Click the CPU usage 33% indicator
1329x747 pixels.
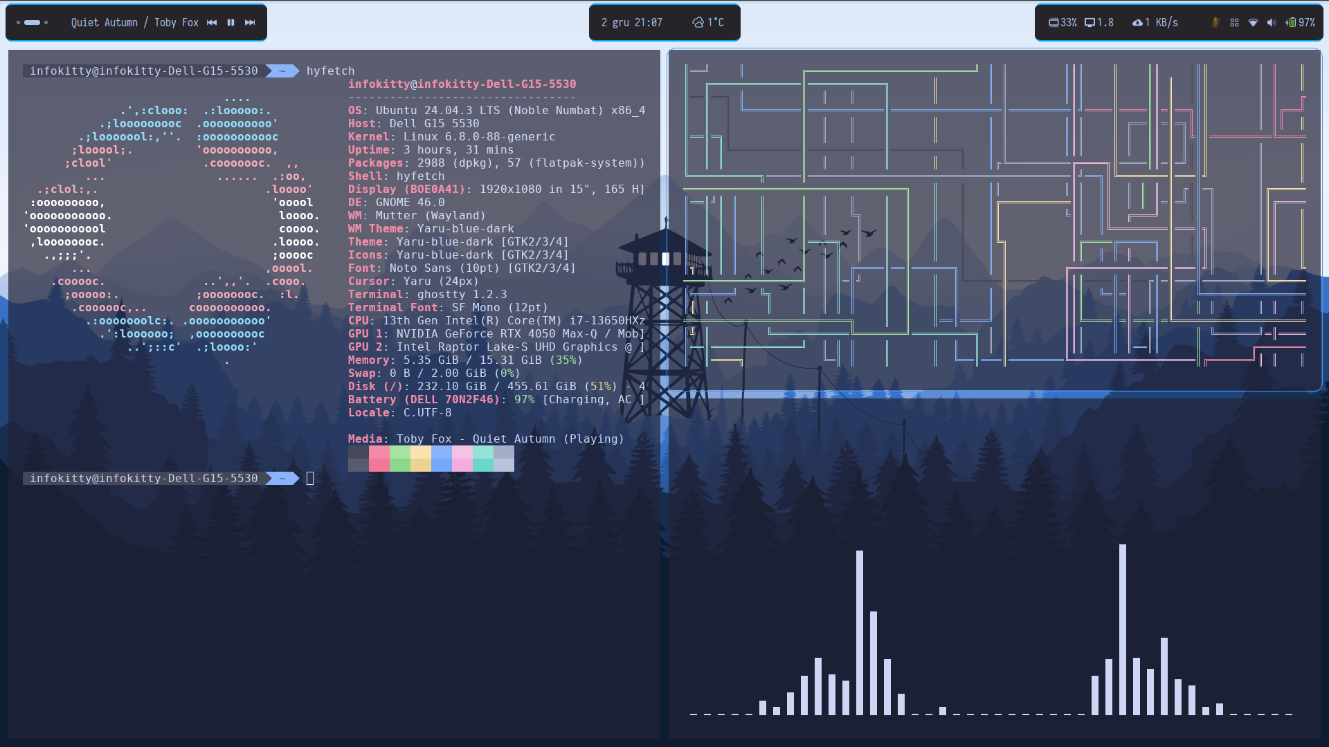pos(1063,22)
